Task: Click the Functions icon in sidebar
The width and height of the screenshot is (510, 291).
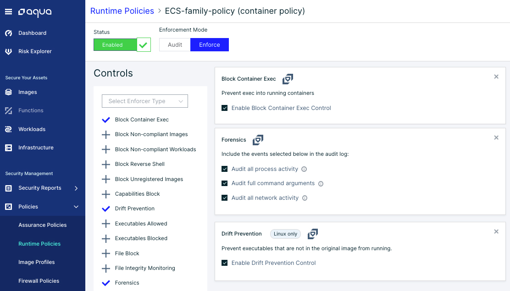Action: pyautogui.click(x=8, y=110)
